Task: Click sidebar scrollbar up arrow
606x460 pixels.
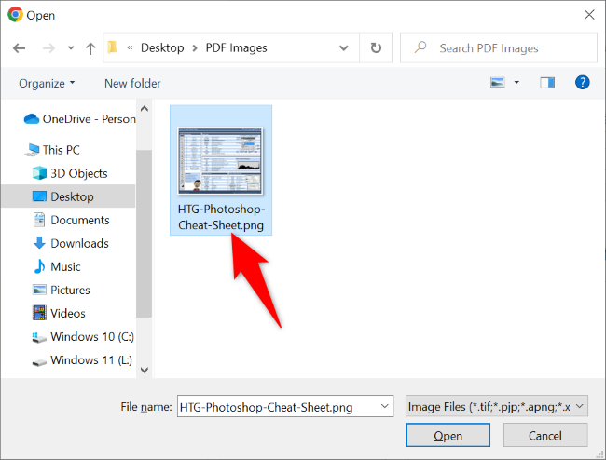Action: pyautogui.click(x=145, y=109)
